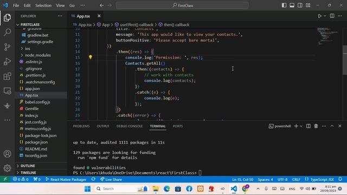This screenshot has width=347, height=195.
Task: Click Ln 15, Col 50 cursor position
Action: 242,179
